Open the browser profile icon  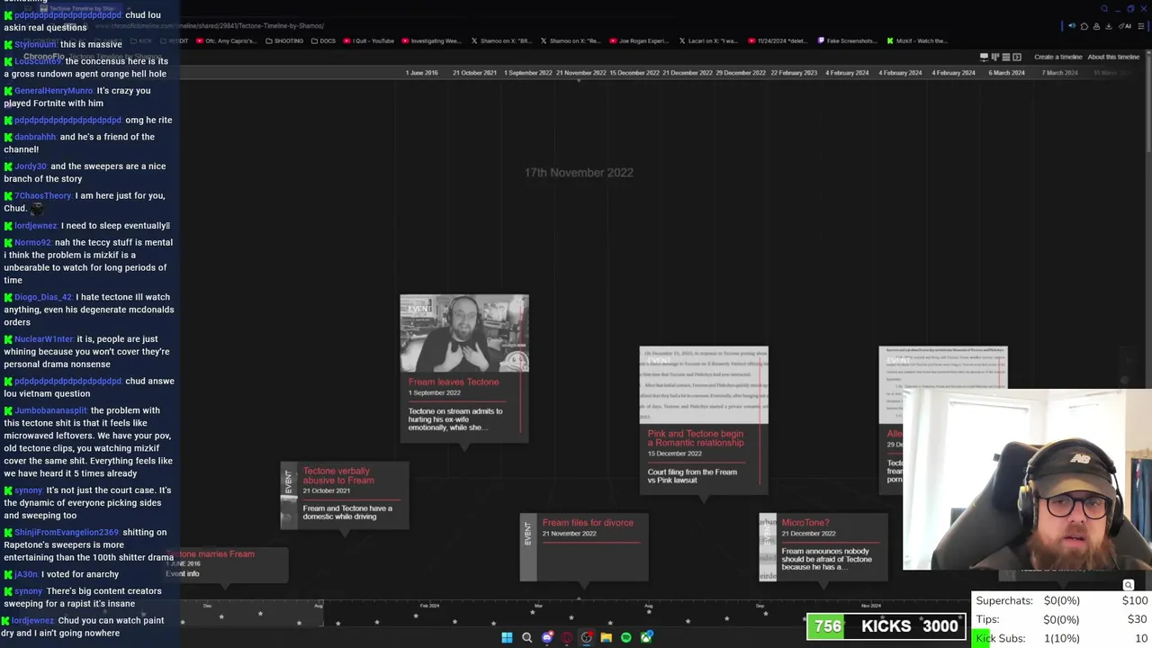[x=1096, y=26]
